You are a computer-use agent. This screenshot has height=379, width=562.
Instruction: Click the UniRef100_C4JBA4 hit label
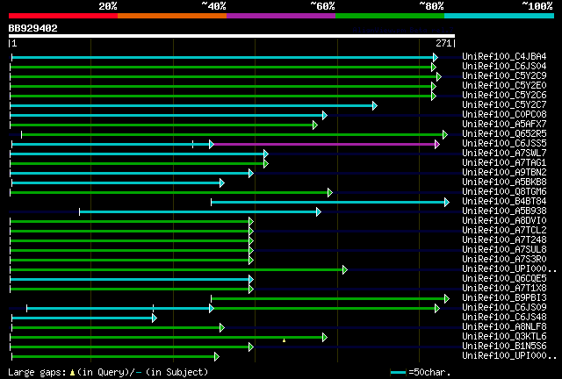pyautogui.click(x=504, y=57)
